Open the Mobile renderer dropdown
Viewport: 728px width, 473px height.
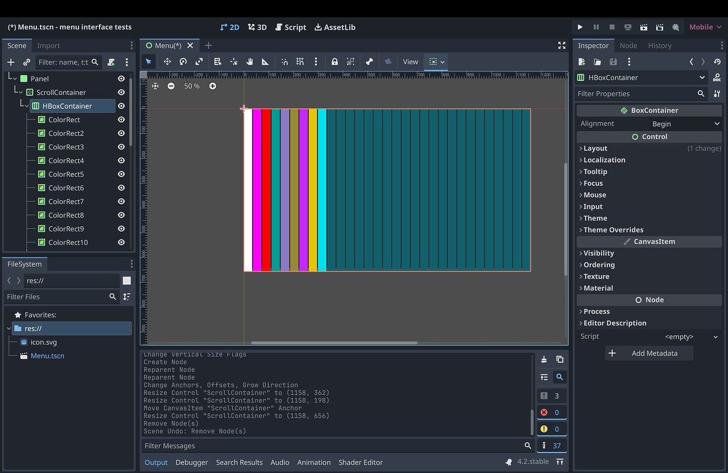click(705, 26)
